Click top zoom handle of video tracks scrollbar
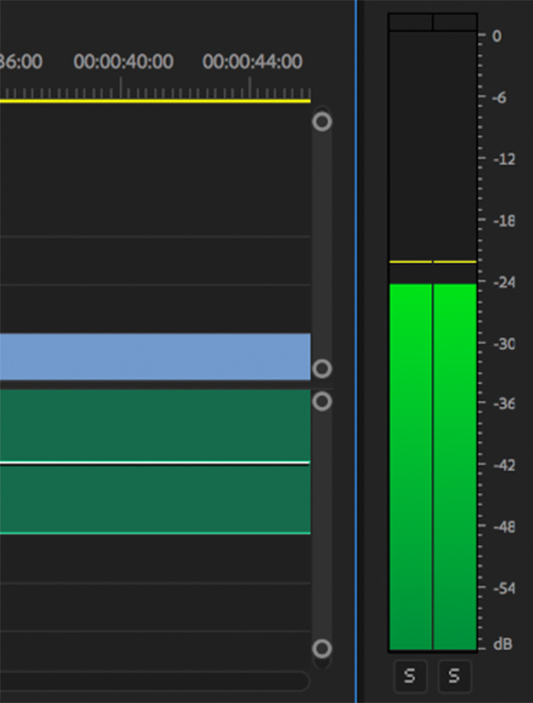This screenshot has width=533, height=703. click(x=322, y=122)
